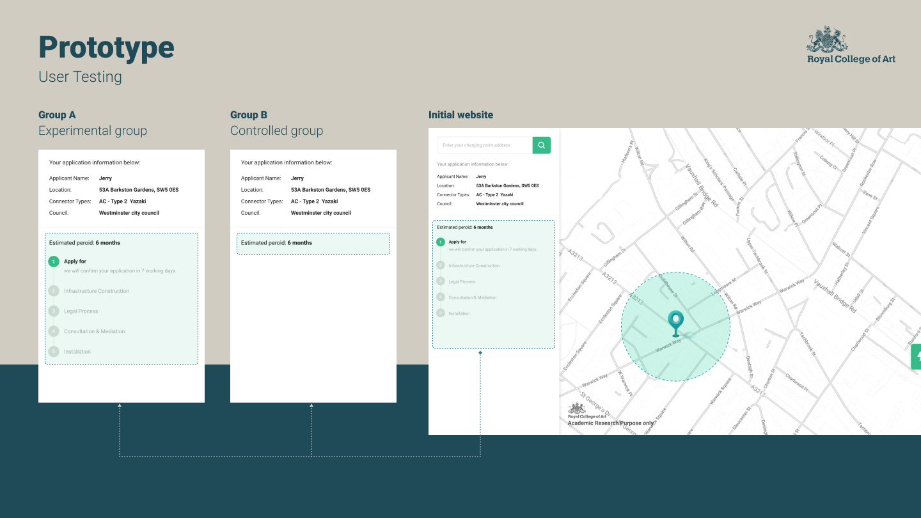Click 'Apply for' step in Group A
921x518 pixels.
click(75, 262)
